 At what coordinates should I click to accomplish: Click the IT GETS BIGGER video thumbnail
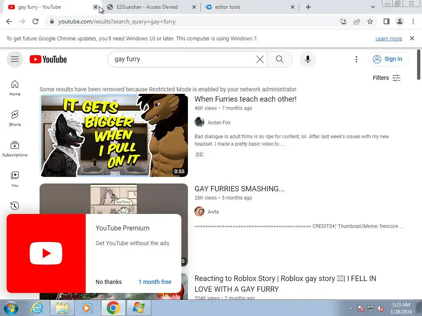click(114, 135)
